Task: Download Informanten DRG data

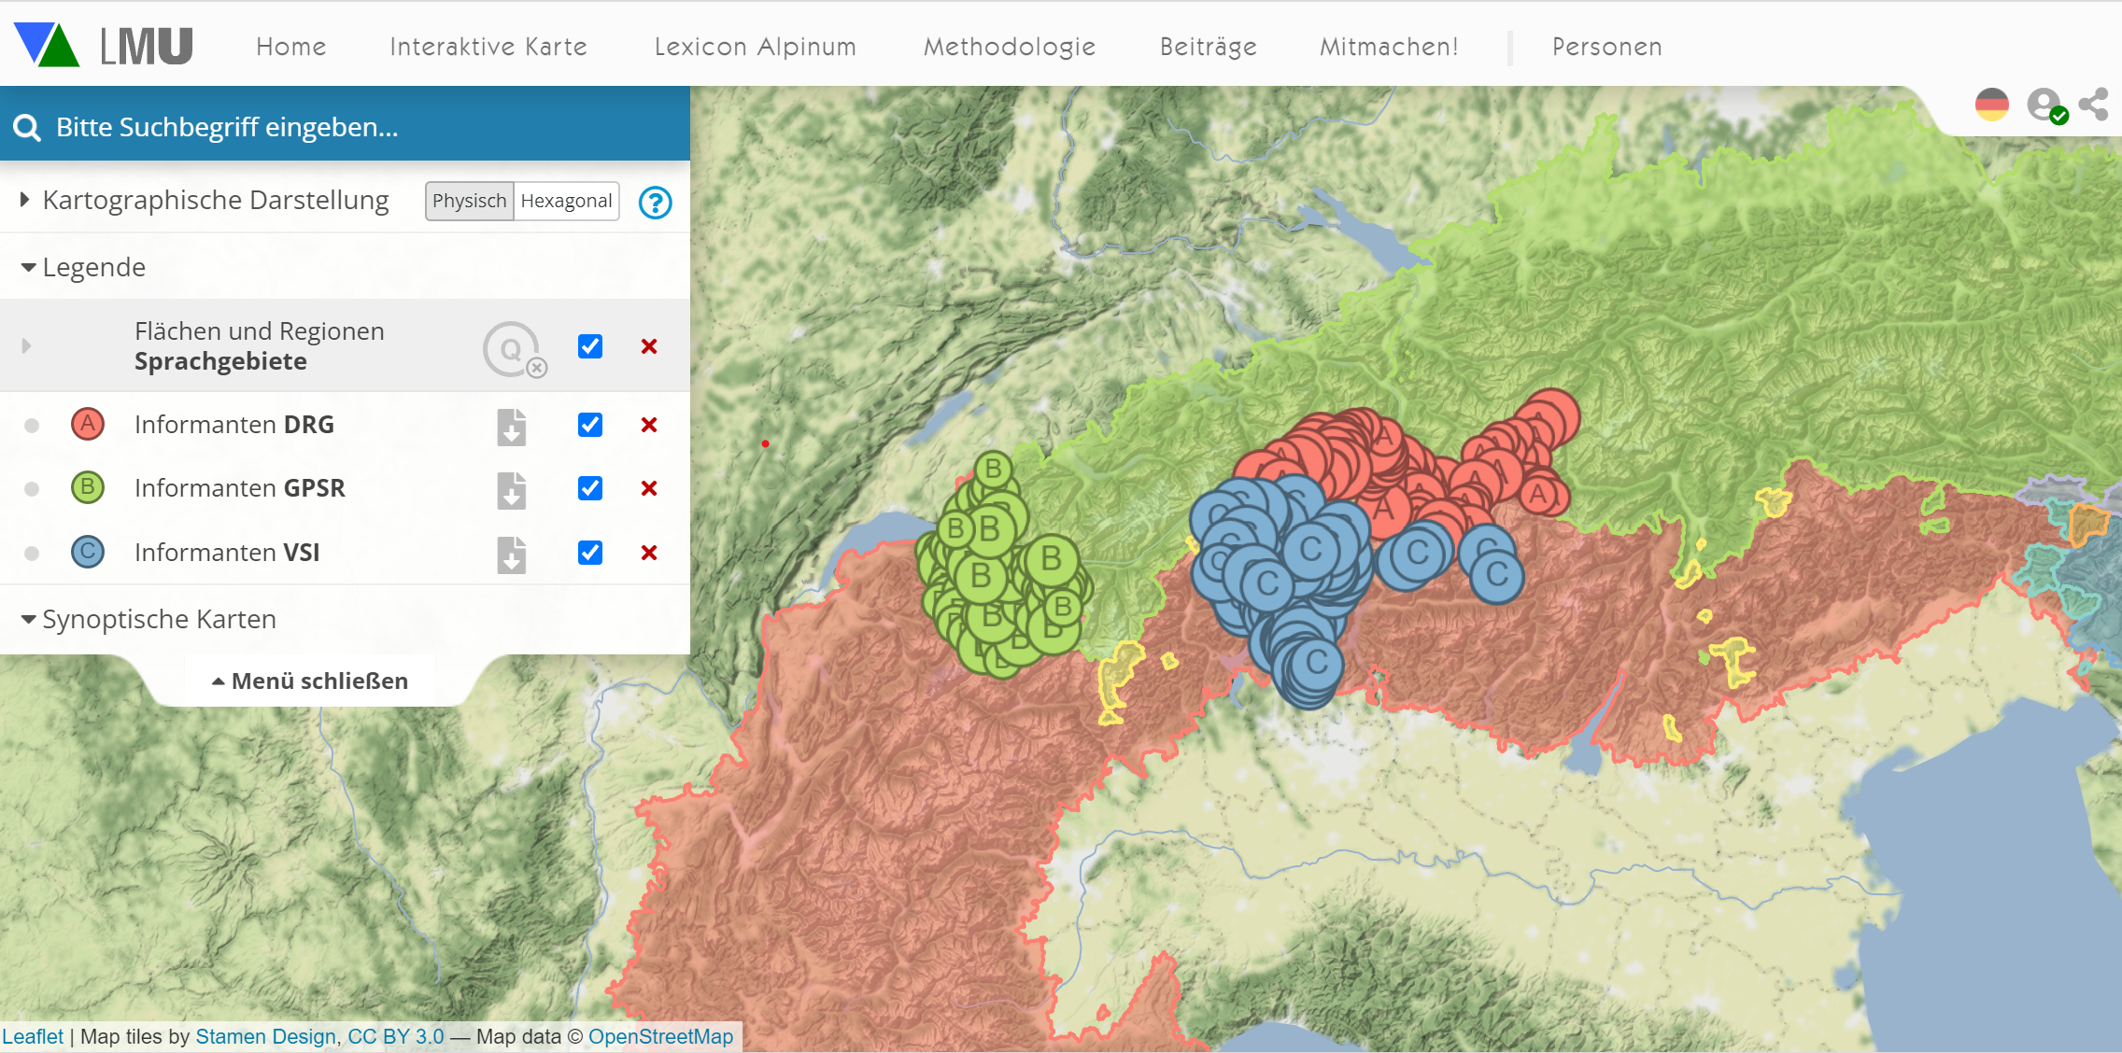Action: click(511, 427)
